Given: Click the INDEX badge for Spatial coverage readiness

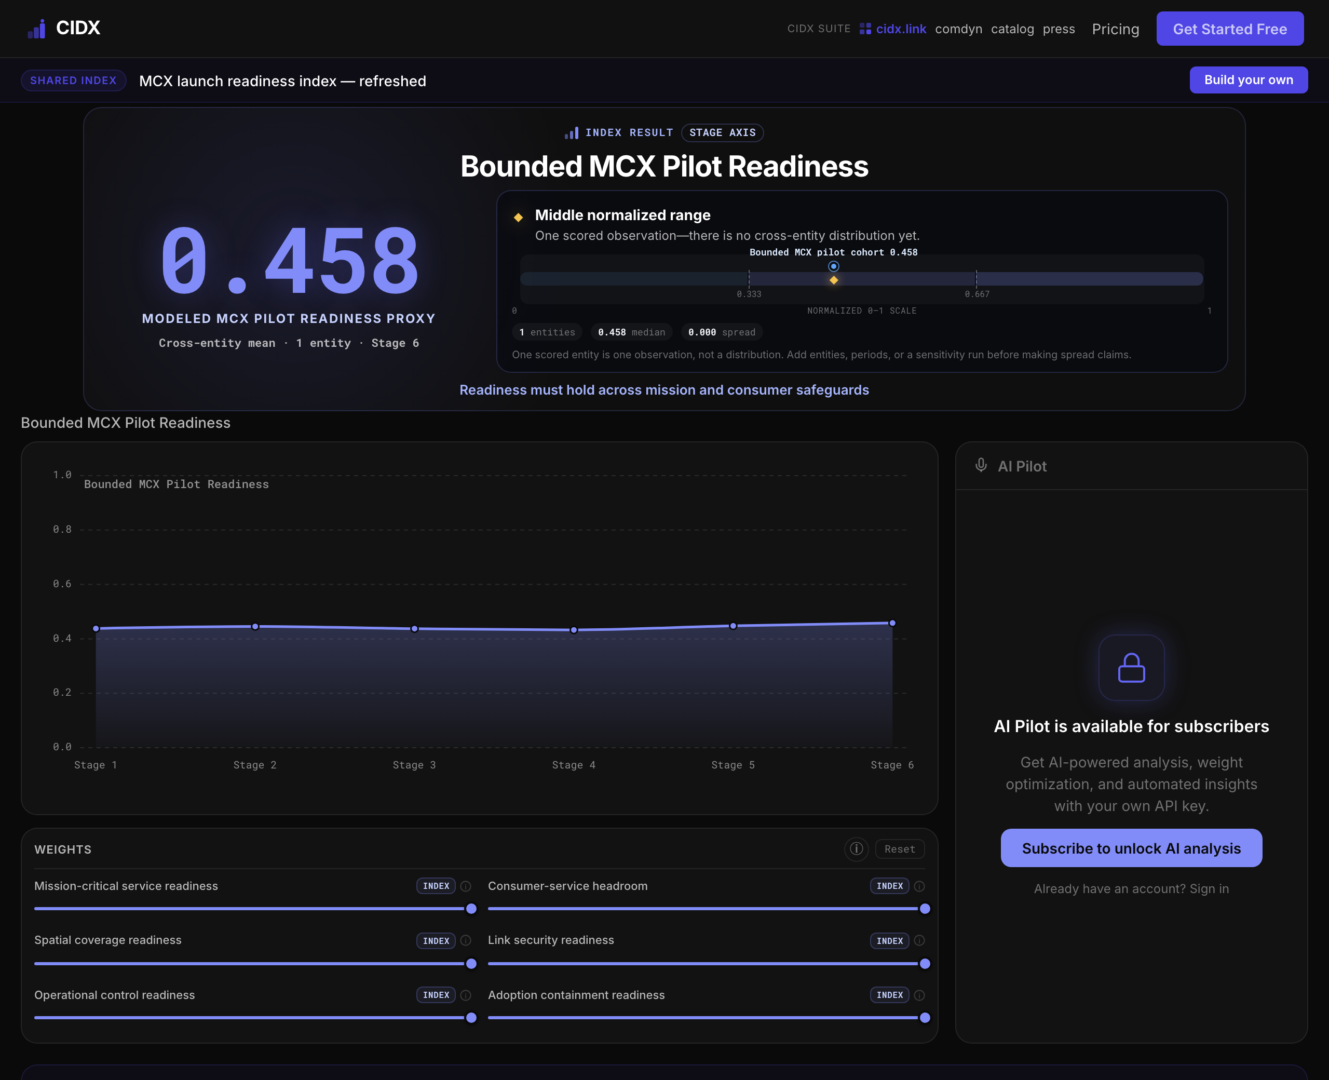Looking at the screenshot, I should pos(436,941).
